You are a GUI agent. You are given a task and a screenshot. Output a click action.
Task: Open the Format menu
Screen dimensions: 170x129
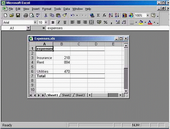(x=47, y=9)
